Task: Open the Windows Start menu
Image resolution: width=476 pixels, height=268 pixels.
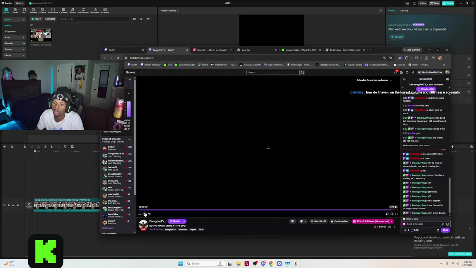Action: coord(180,264)
